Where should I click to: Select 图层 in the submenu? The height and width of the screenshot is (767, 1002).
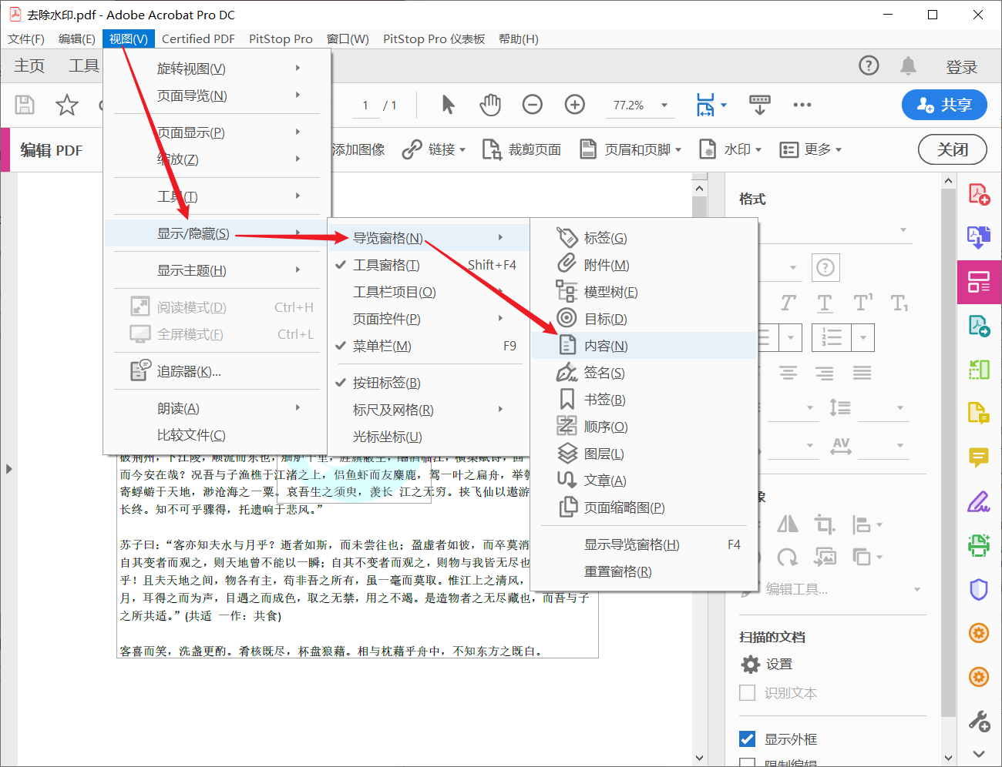point(644,454)
